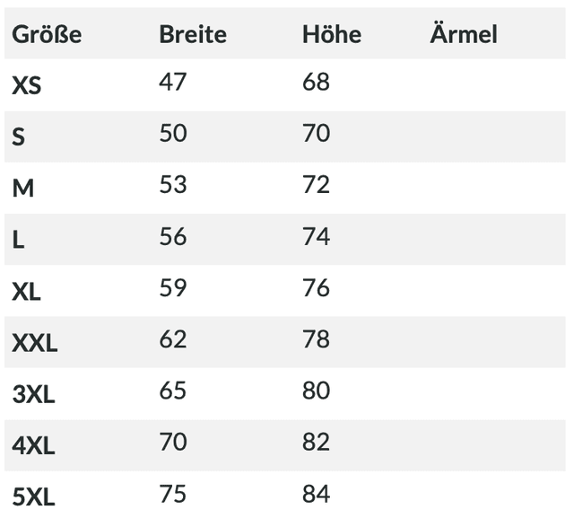Click the Breite column header

[193, 35]
